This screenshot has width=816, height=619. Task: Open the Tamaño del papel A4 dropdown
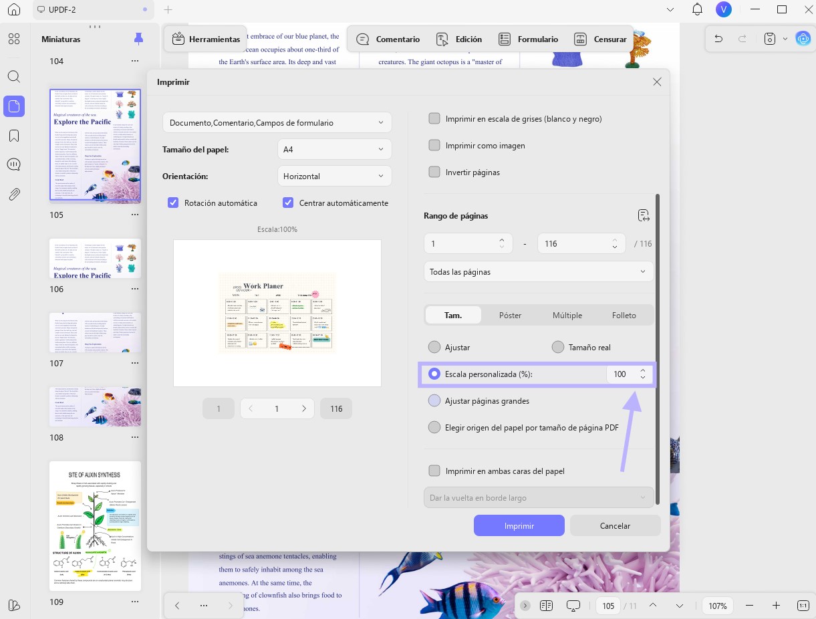pos(335,149)
